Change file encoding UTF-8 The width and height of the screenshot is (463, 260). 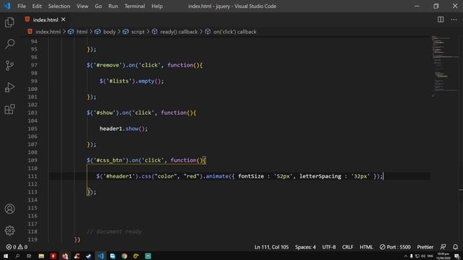tap(328, 247)
